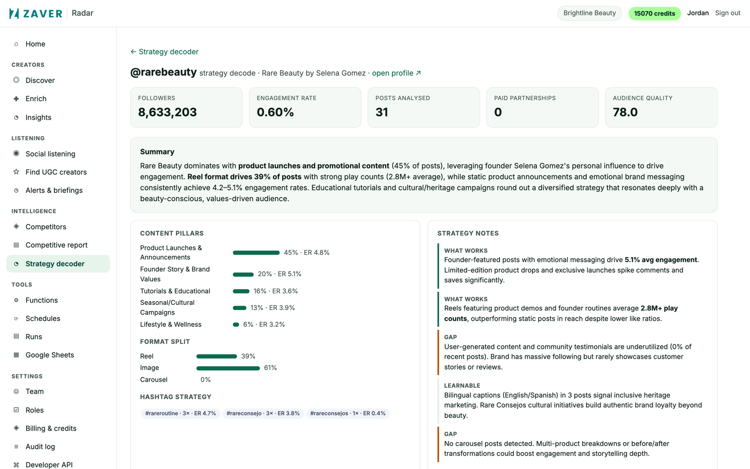Screen dimensions: 750x469
Task: Click the Billing & credits icon
Action: click(16, 428)
